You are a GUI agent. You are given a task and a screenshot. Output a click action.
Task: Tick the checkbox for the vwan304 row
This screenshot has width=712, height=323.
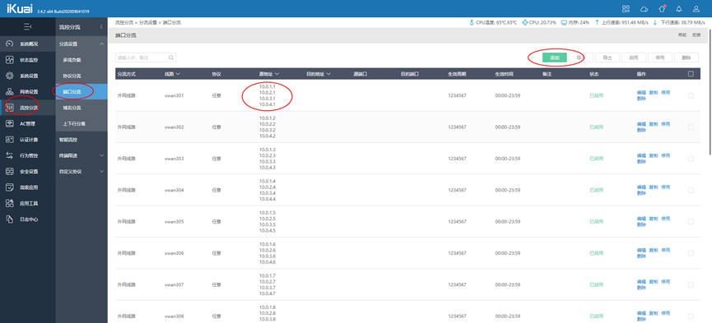pyautogui.click(x=691, y=190)
